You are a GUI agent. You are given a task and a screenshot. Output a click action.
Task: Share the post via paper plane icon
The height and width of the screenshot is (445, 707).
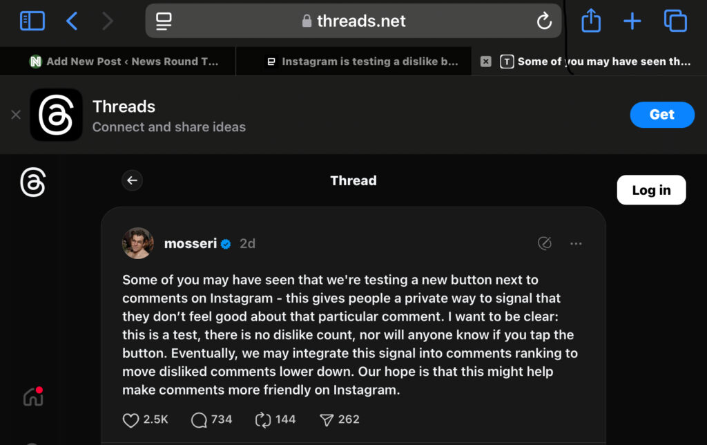click(326, 419)
